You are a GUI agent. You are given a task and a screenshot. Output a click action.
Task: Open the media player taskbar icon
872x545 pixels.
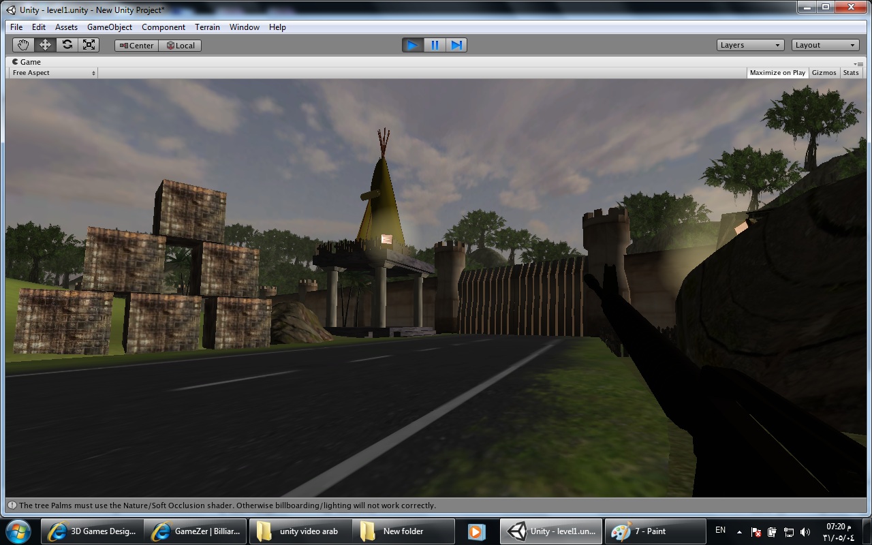point(476,531)
